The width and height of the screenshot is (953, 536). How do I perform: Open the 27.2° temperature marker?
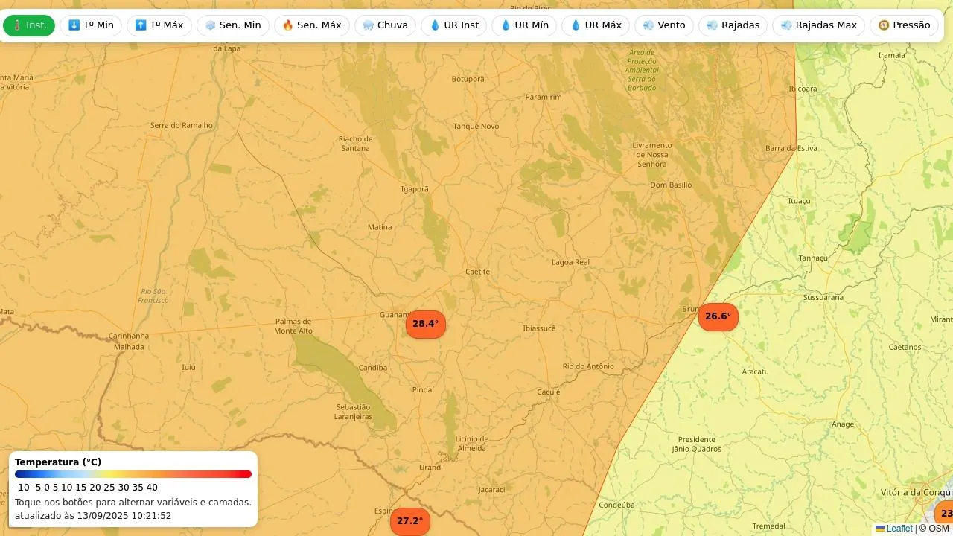(x=409, y=521)
